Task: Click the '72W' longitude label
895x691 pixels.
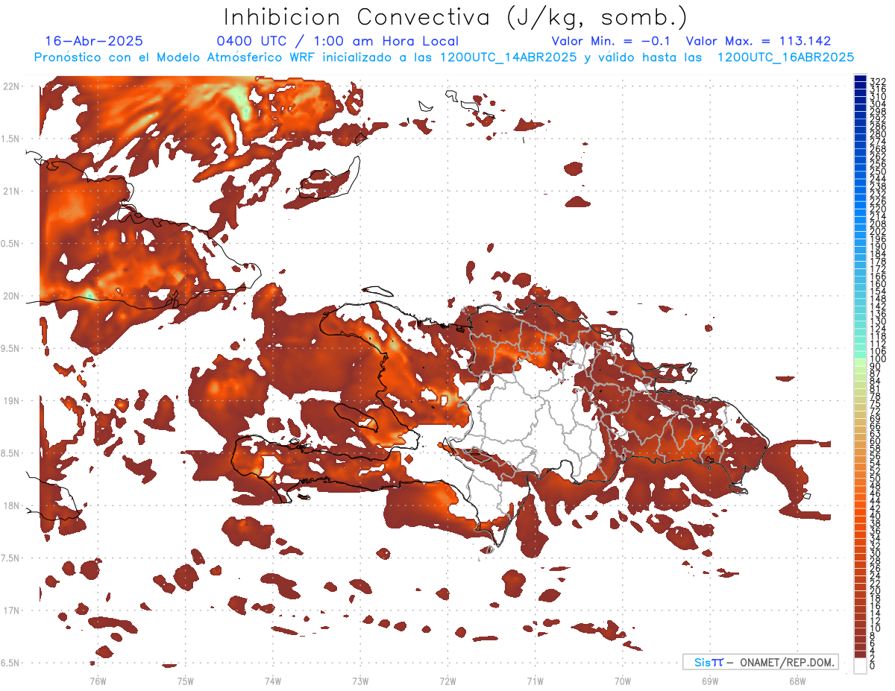Action: [447, 681]
